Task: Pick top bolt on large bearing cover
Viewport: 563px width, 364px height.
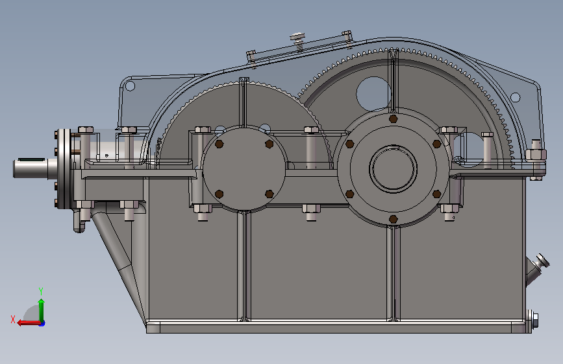Action: [x=393, y=119]
